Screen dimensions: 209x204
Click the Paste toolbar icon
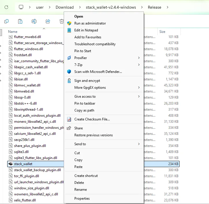[x=20, y=21]
